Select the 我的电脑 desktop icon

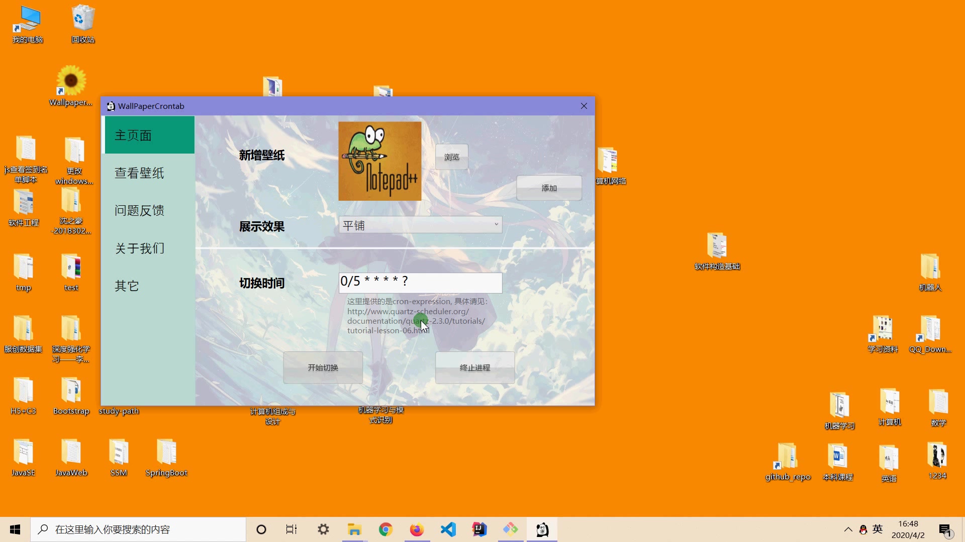coord(28,25)
